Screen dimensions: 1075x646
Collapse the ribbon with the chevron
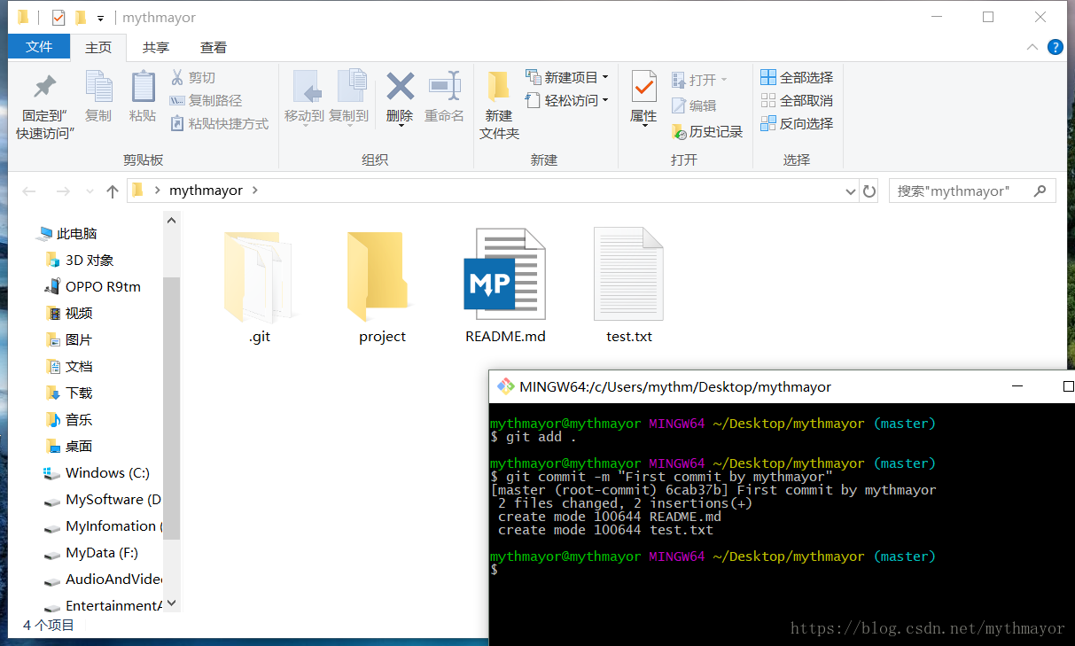click(1032, 47)
